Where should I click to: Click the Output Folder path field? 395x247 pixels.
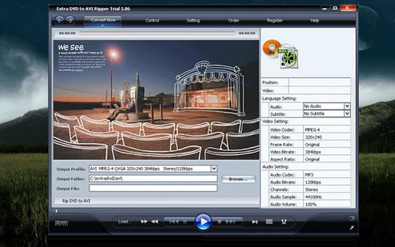pyautogui.click(x=153, y=178)
